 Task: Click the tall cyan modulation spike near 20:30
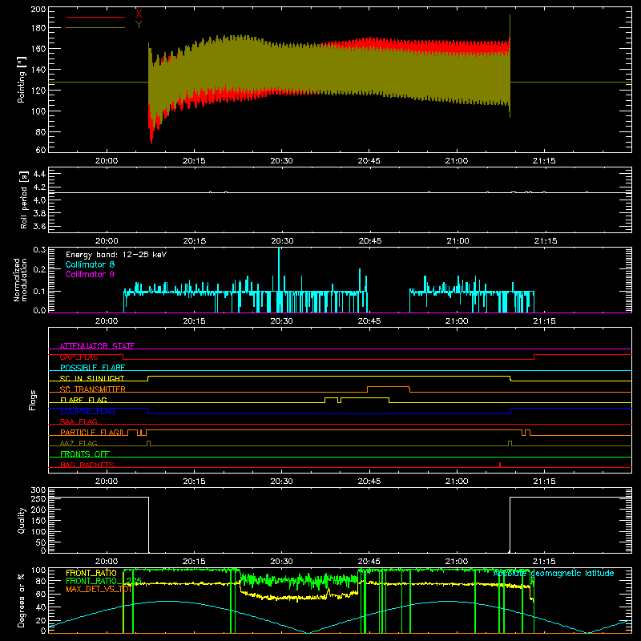click(279, 270)
